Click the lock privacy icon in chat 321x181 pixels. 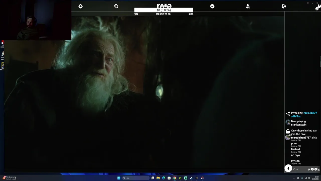pyautogui.click(x=288, y=131)
